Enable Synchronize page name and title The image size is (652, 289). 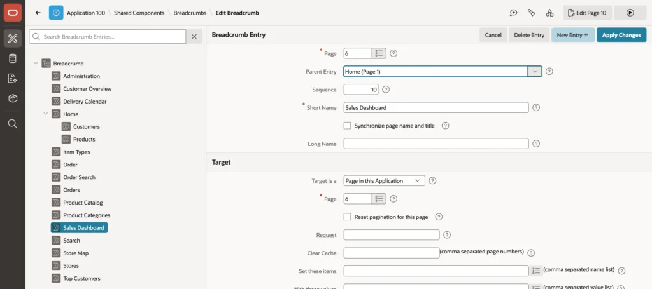point(347,126)
